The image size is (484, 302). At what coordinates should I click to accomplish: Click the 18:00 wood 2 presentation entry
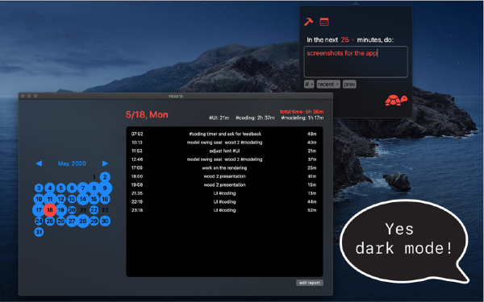(224, 176)
